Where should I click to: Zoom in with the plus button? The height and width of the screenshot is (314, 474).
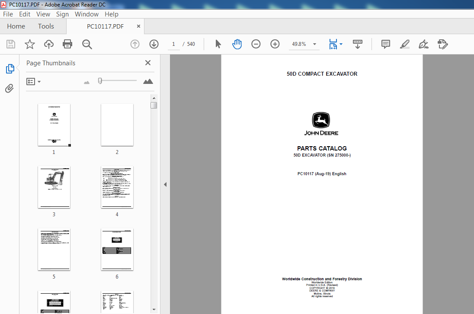coord(275,44)
